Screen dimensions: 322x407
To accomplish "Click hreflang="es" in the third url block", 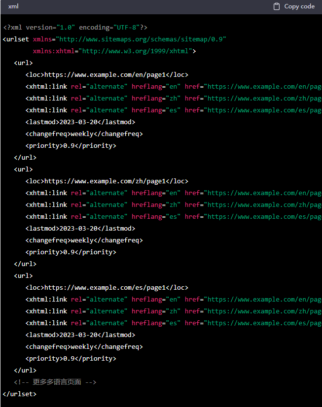I will pos(156,323).
